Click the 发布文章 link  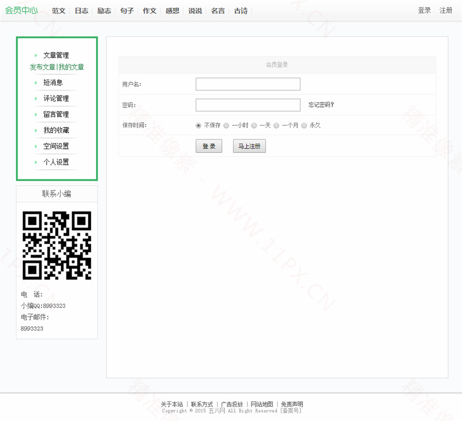(x=43, y=67)
